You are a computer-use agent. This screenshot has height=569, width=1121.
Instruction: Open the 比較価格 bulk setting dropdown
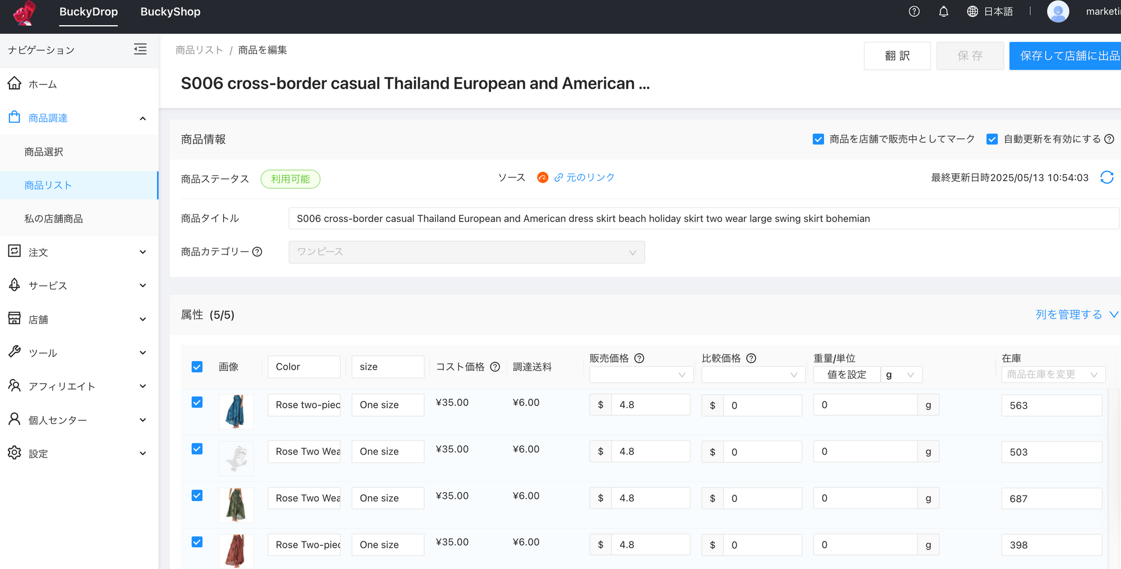753,374
